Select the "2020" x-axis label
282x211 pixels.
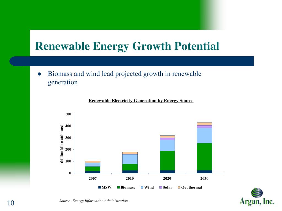[x=167, y=179]
